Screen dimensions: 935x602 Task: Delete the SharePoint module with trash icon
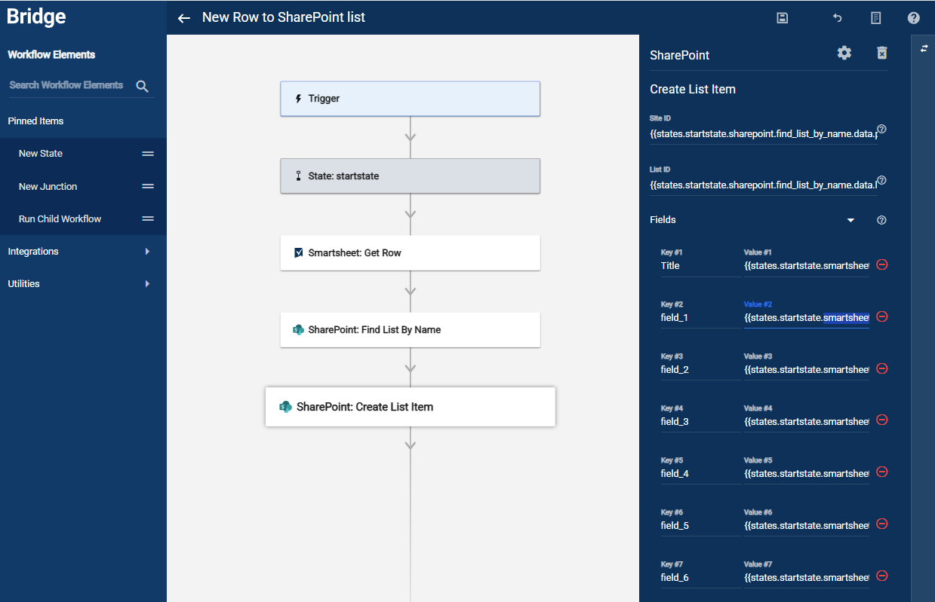coord(881,53)
